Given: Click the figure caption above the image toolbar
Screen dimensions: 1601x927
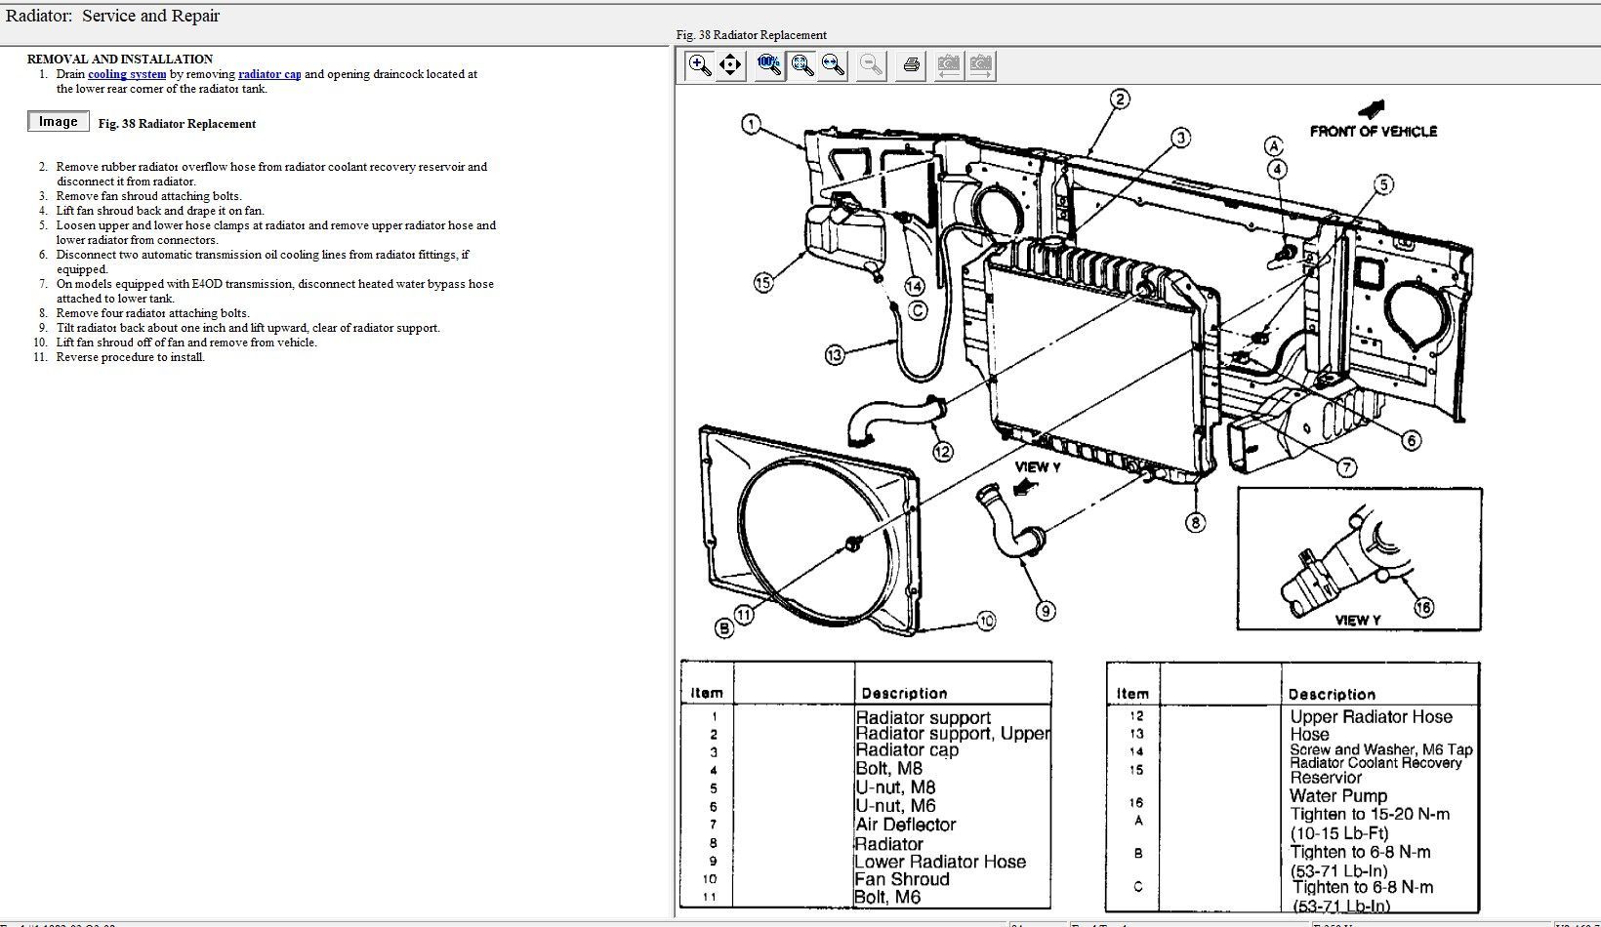Looking at the screenshot, I should pos(751,35).
